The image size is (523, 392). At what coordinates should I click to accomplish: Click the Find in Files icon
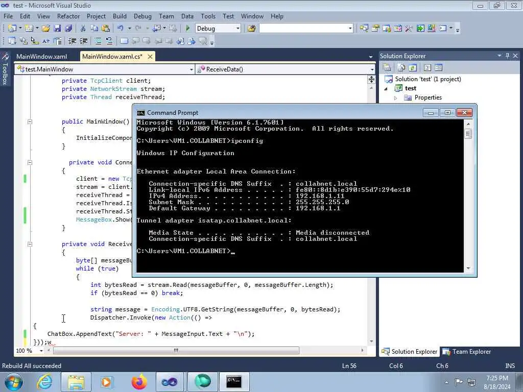pyautogui.click(x=252, y=29)
